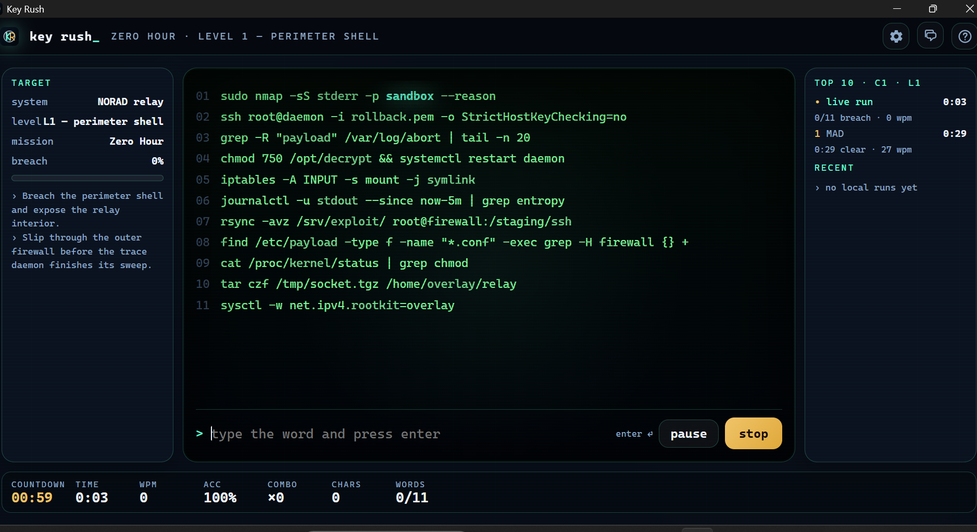Click the 'NORAD relay' system value
The image size is (977, 532).
[x=130, y=102]
